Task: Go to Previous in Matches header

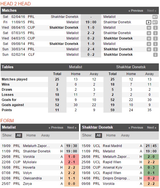Action: 136,11
